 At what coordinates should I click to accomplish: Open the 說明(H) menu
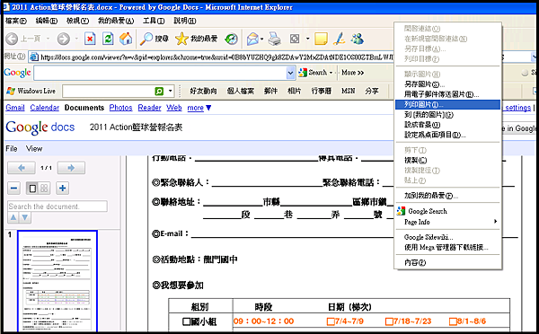point(184,21)
